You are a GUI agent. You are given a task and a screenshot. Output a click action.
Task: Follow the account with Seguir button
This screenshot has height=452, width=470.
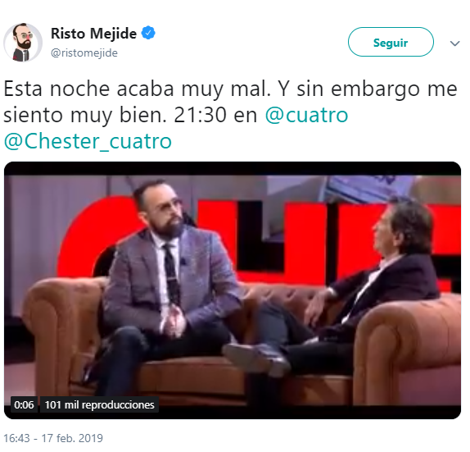pyautogui.click(x=391, y=42)
